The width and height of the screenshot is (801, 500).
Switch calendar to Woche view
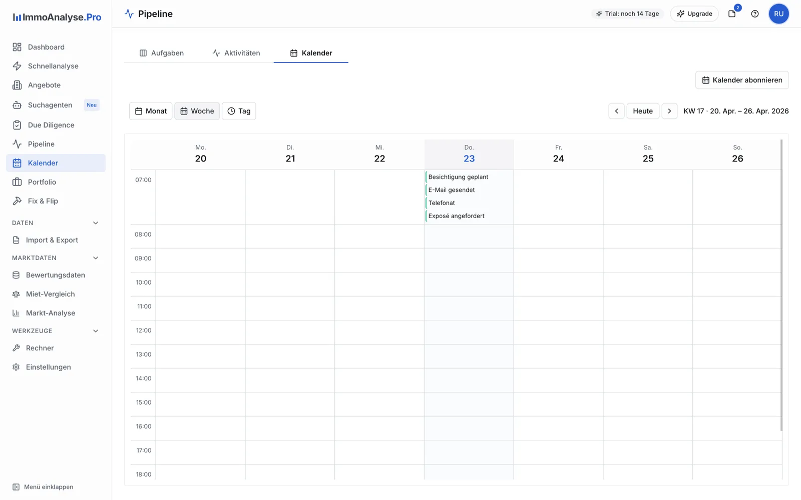(197, 111)
